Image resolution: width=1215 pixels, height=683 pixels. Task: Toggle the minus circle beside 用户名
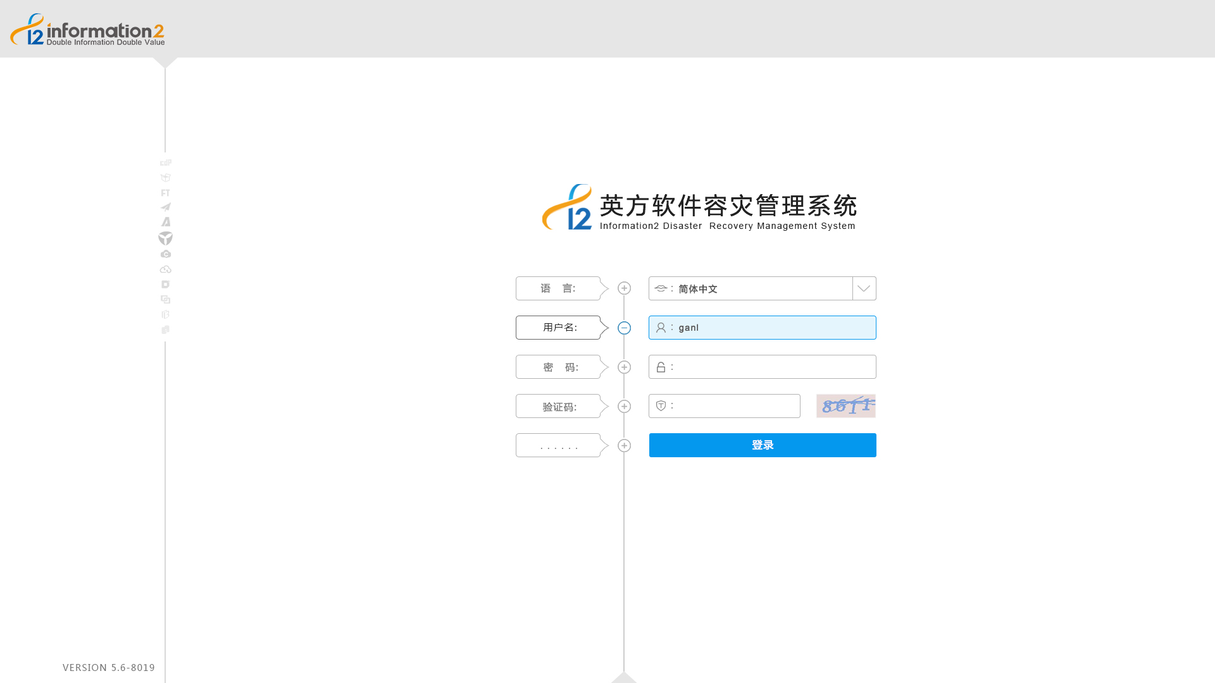[x=624, y=328]
